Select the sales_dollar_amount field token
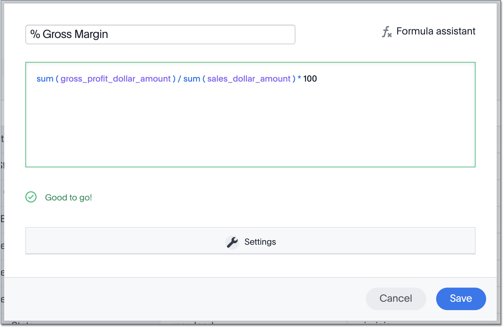The height and width of the screenshot is (327, 503). (250, 79)
